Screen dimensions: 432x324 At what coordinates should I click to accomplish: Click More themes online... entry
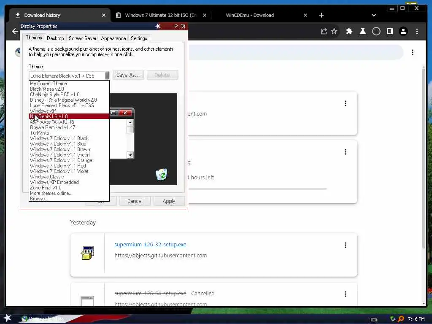(69, 193)
